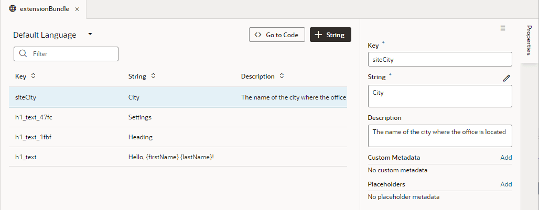Add Custom Metadata link
The height and width of the screenshot is (210, 539).
coord(506,158)
